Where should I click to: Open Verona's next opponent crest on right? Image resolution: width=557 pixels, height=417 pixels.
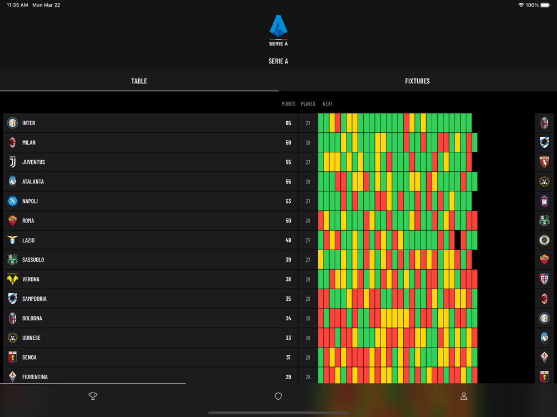coord(544,279)
